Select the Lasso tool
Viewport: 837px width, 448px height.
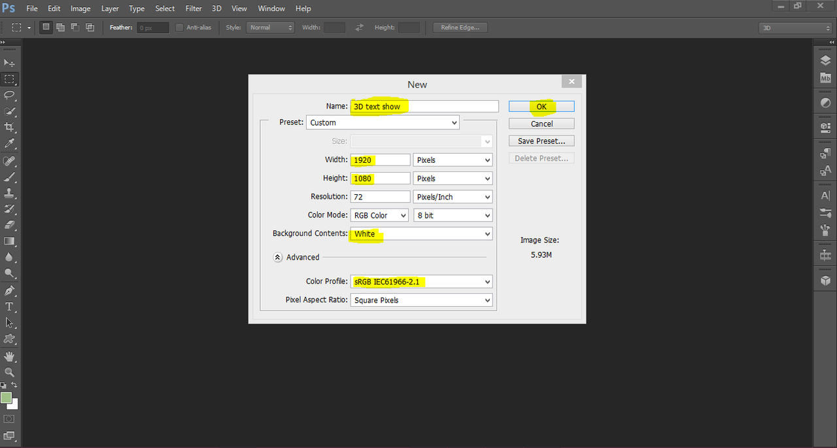pyautogui.click(x=9, y=95)
